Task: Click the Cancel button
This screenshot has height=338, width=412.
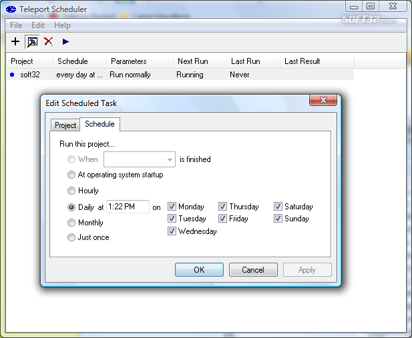Action: pos(253,270)
